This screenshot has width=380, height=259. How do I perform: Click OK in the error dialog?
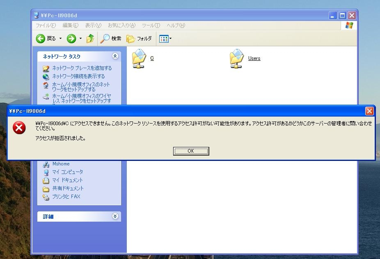pos(191,151)
